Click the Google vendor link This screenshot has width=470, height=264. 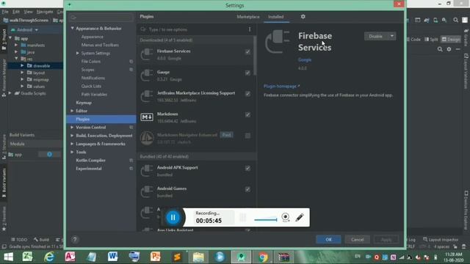(x=305, y=60)
